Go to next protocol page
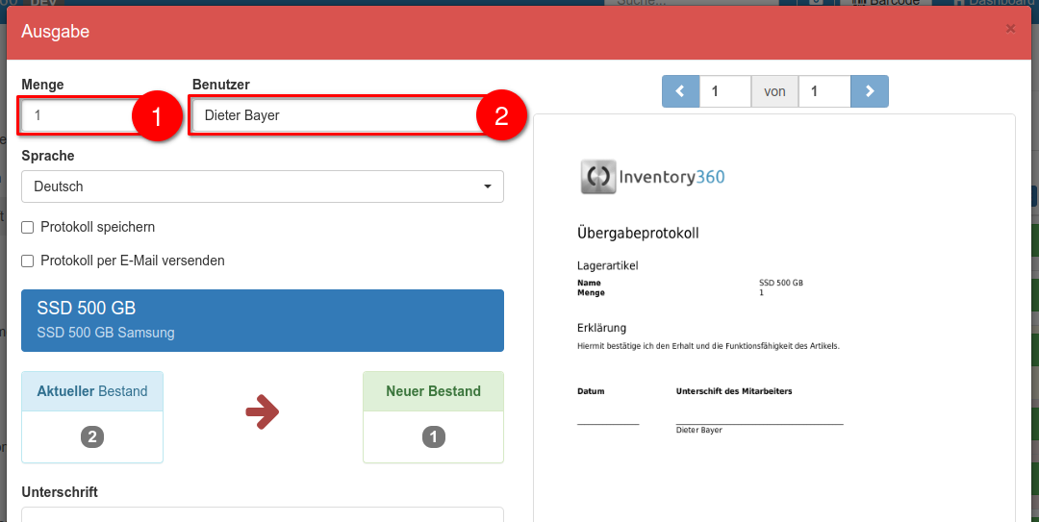1039x522 pixels. coord(870,91)
